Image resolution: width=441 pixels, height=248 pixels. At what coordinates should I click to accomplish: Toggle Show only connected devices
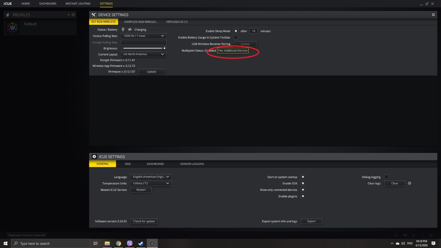pyautogui.click(x=303, y=190)
